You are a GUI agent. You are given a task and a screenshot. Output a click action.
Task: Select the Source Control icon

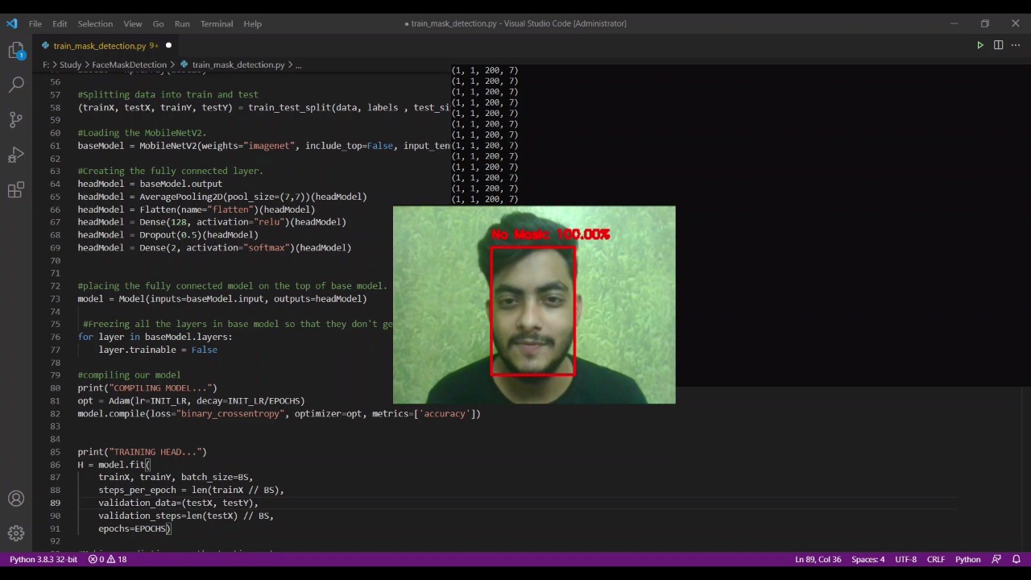pos(16,119)
